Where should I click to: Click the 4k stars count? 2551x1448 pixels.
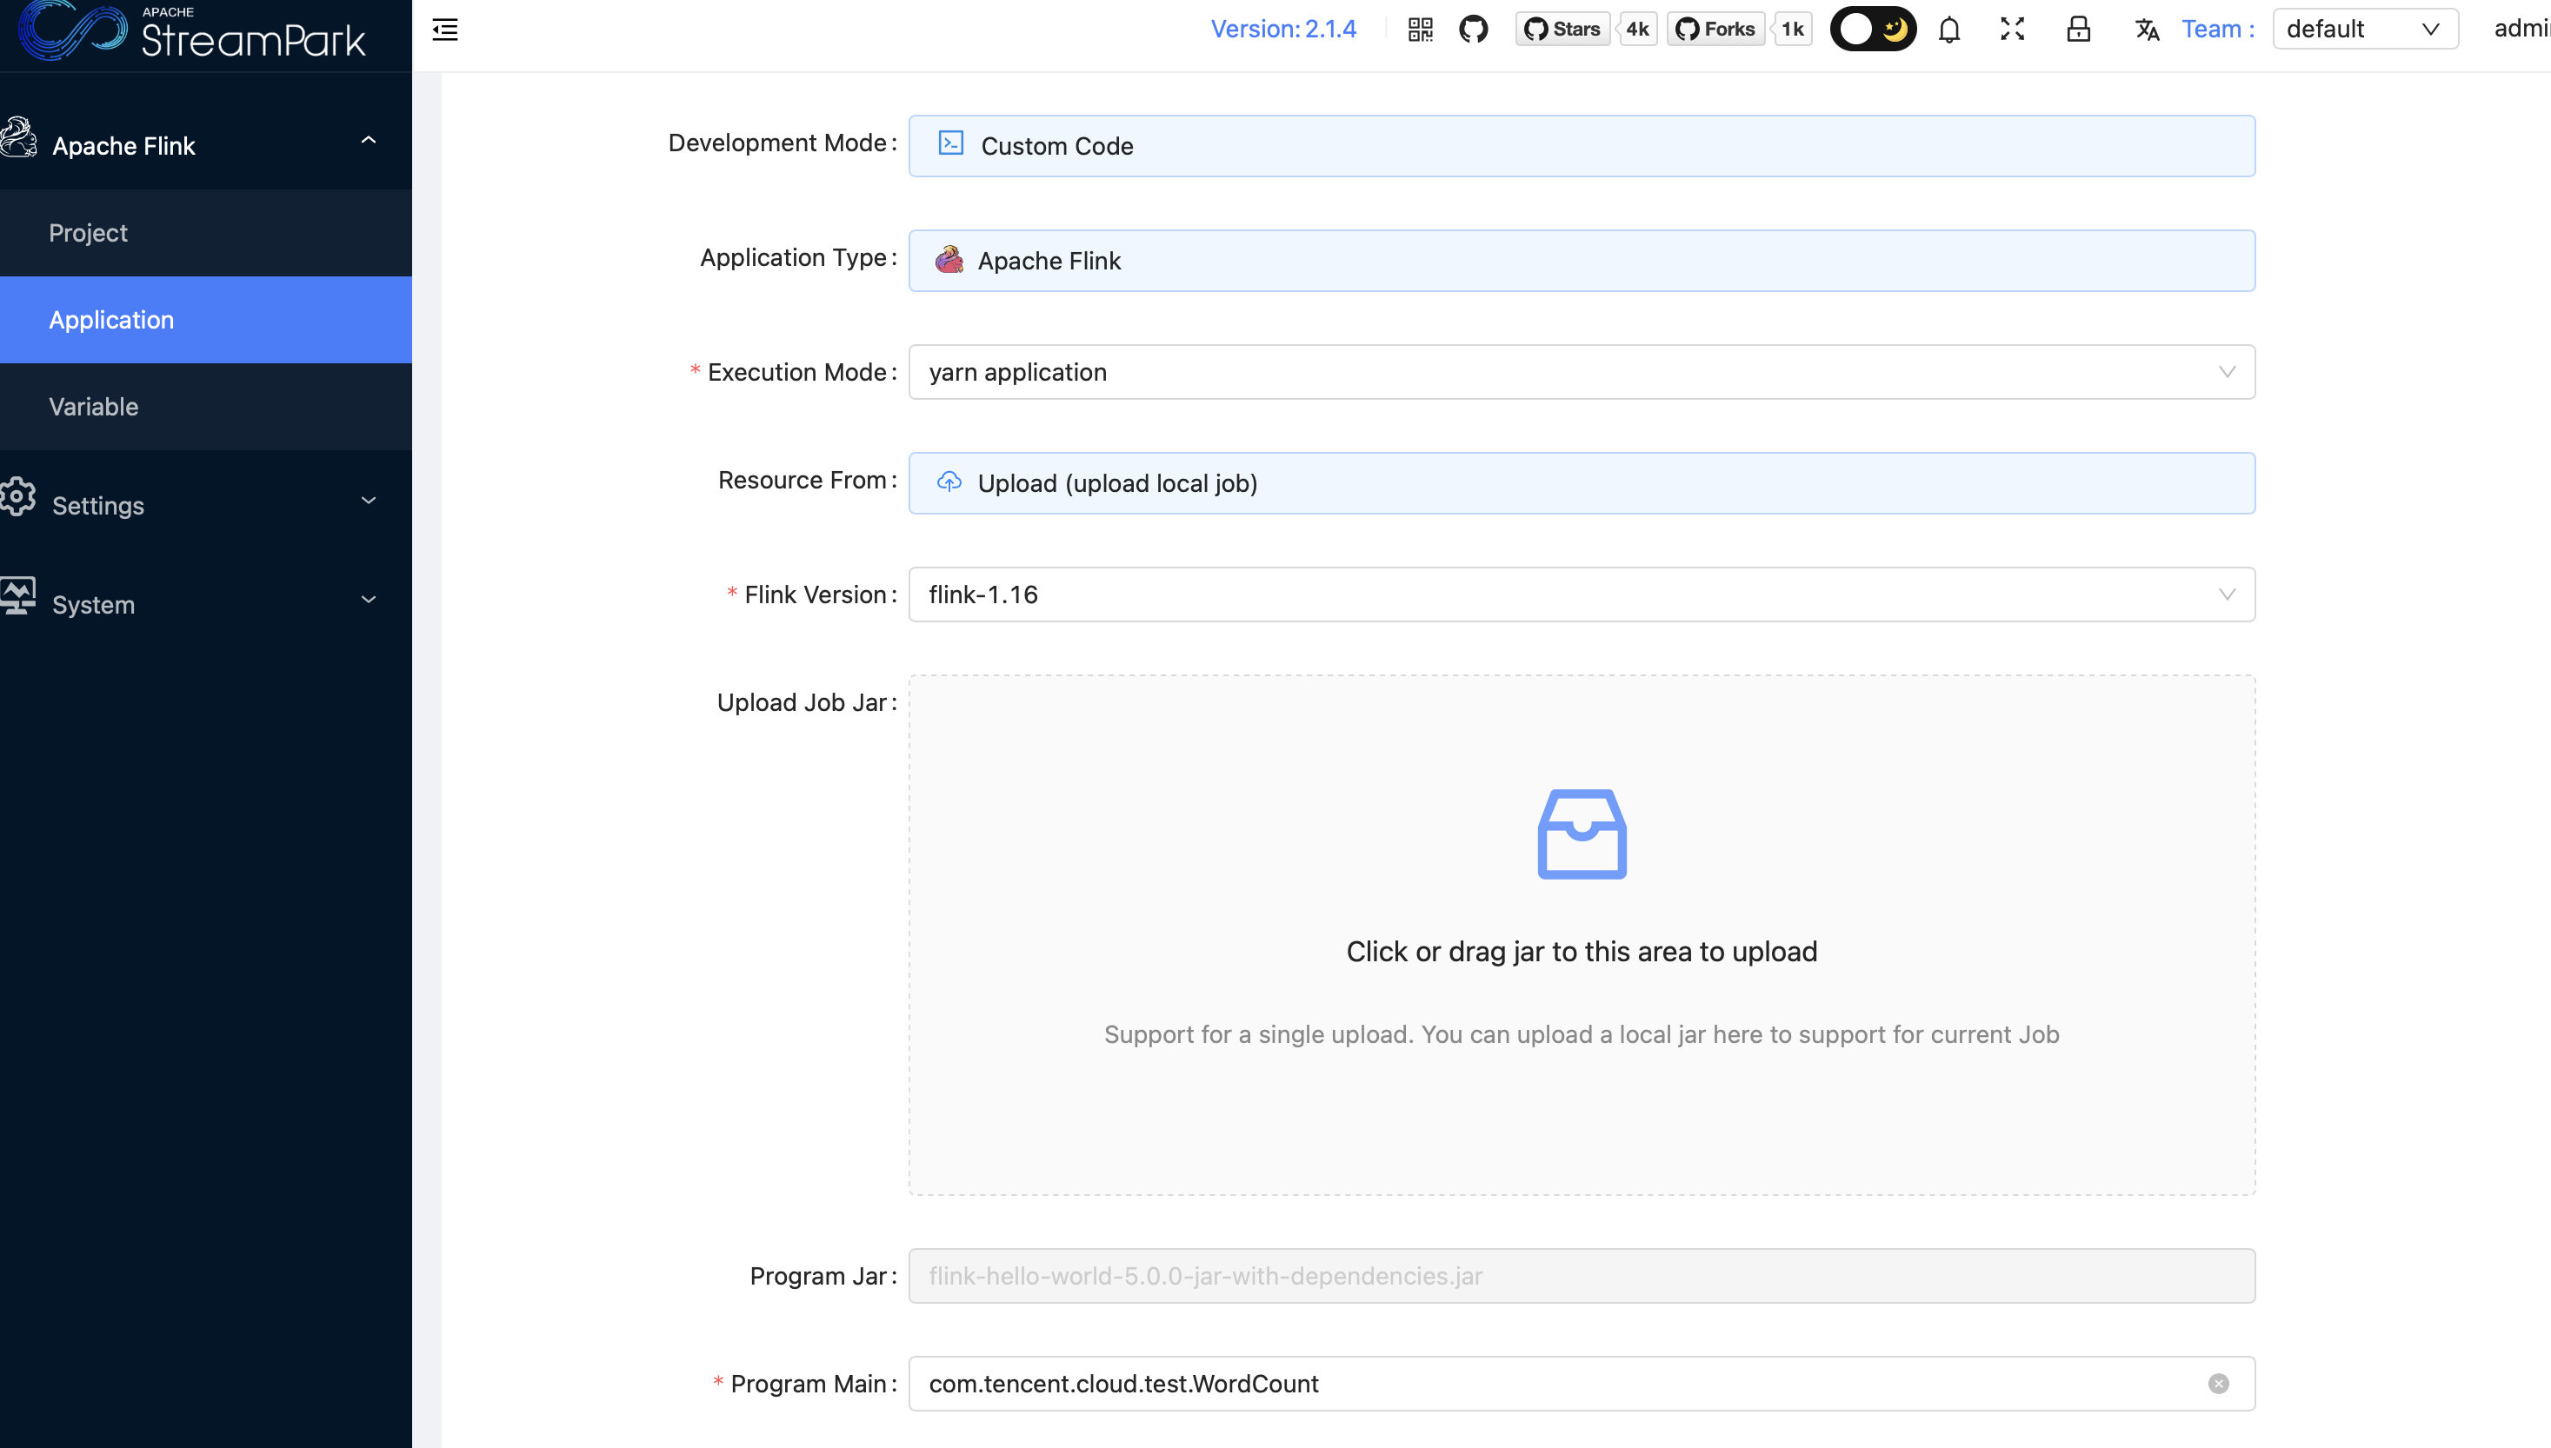1637,29
